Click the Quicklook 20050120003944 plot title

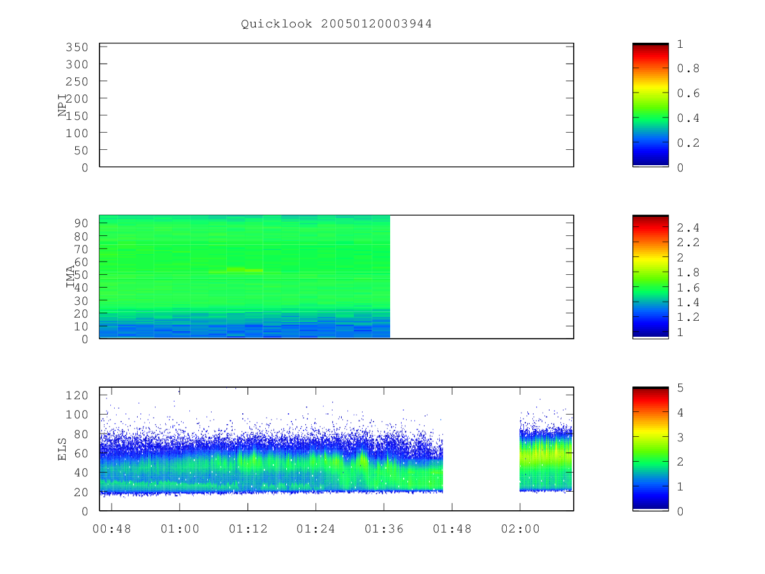click(337, 24)
